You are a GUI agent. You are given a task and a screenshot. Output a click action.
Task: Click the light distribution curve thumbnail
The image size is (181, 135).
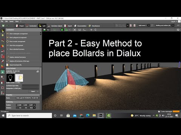19,78
